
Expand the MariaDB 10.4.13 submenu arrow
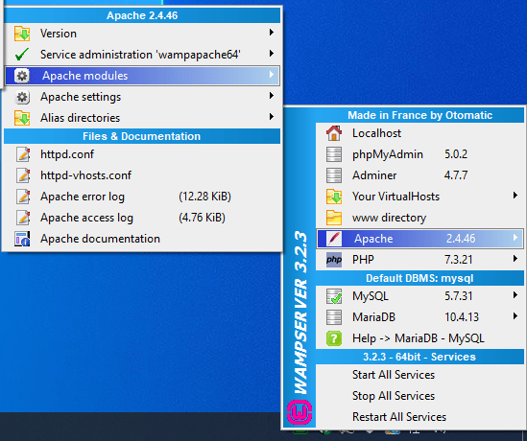[x=515, y=315]
